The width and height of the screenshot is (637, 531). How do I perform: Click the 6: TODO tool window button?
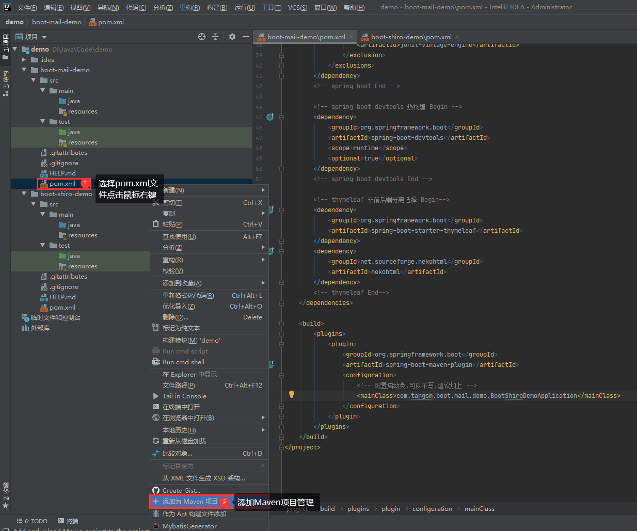tap(32, 521)
